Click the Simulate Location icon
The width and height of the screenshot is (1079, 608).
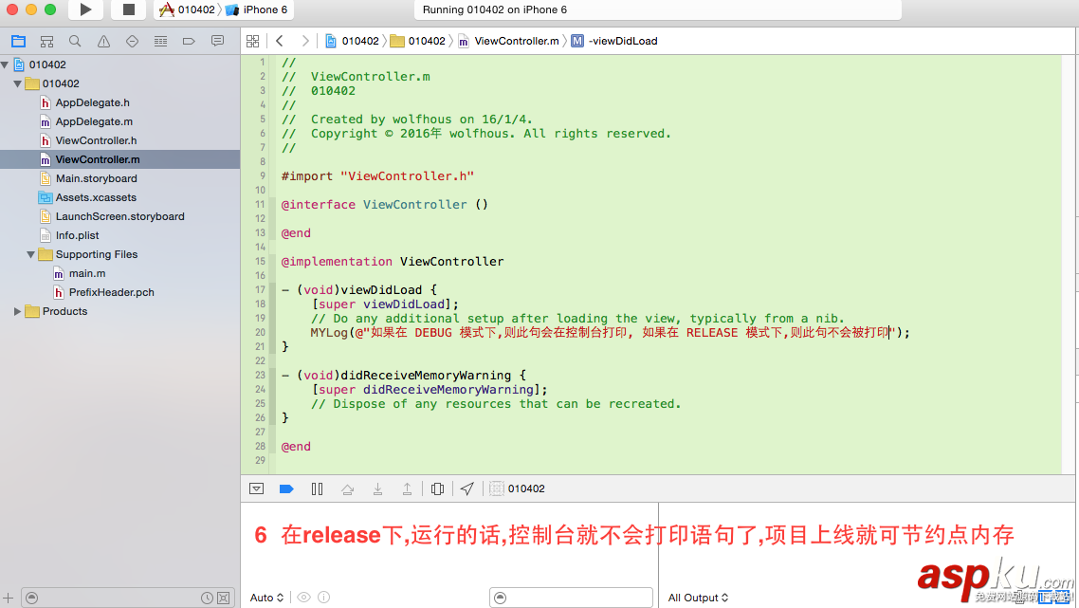tap(466, 488)
